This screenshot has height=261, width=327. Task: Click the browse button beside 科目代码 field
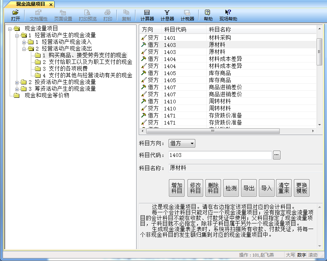[x=276, y=155]
